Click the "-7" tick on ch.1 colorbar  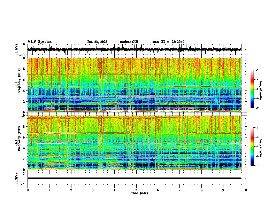click(x=257, y=108)
